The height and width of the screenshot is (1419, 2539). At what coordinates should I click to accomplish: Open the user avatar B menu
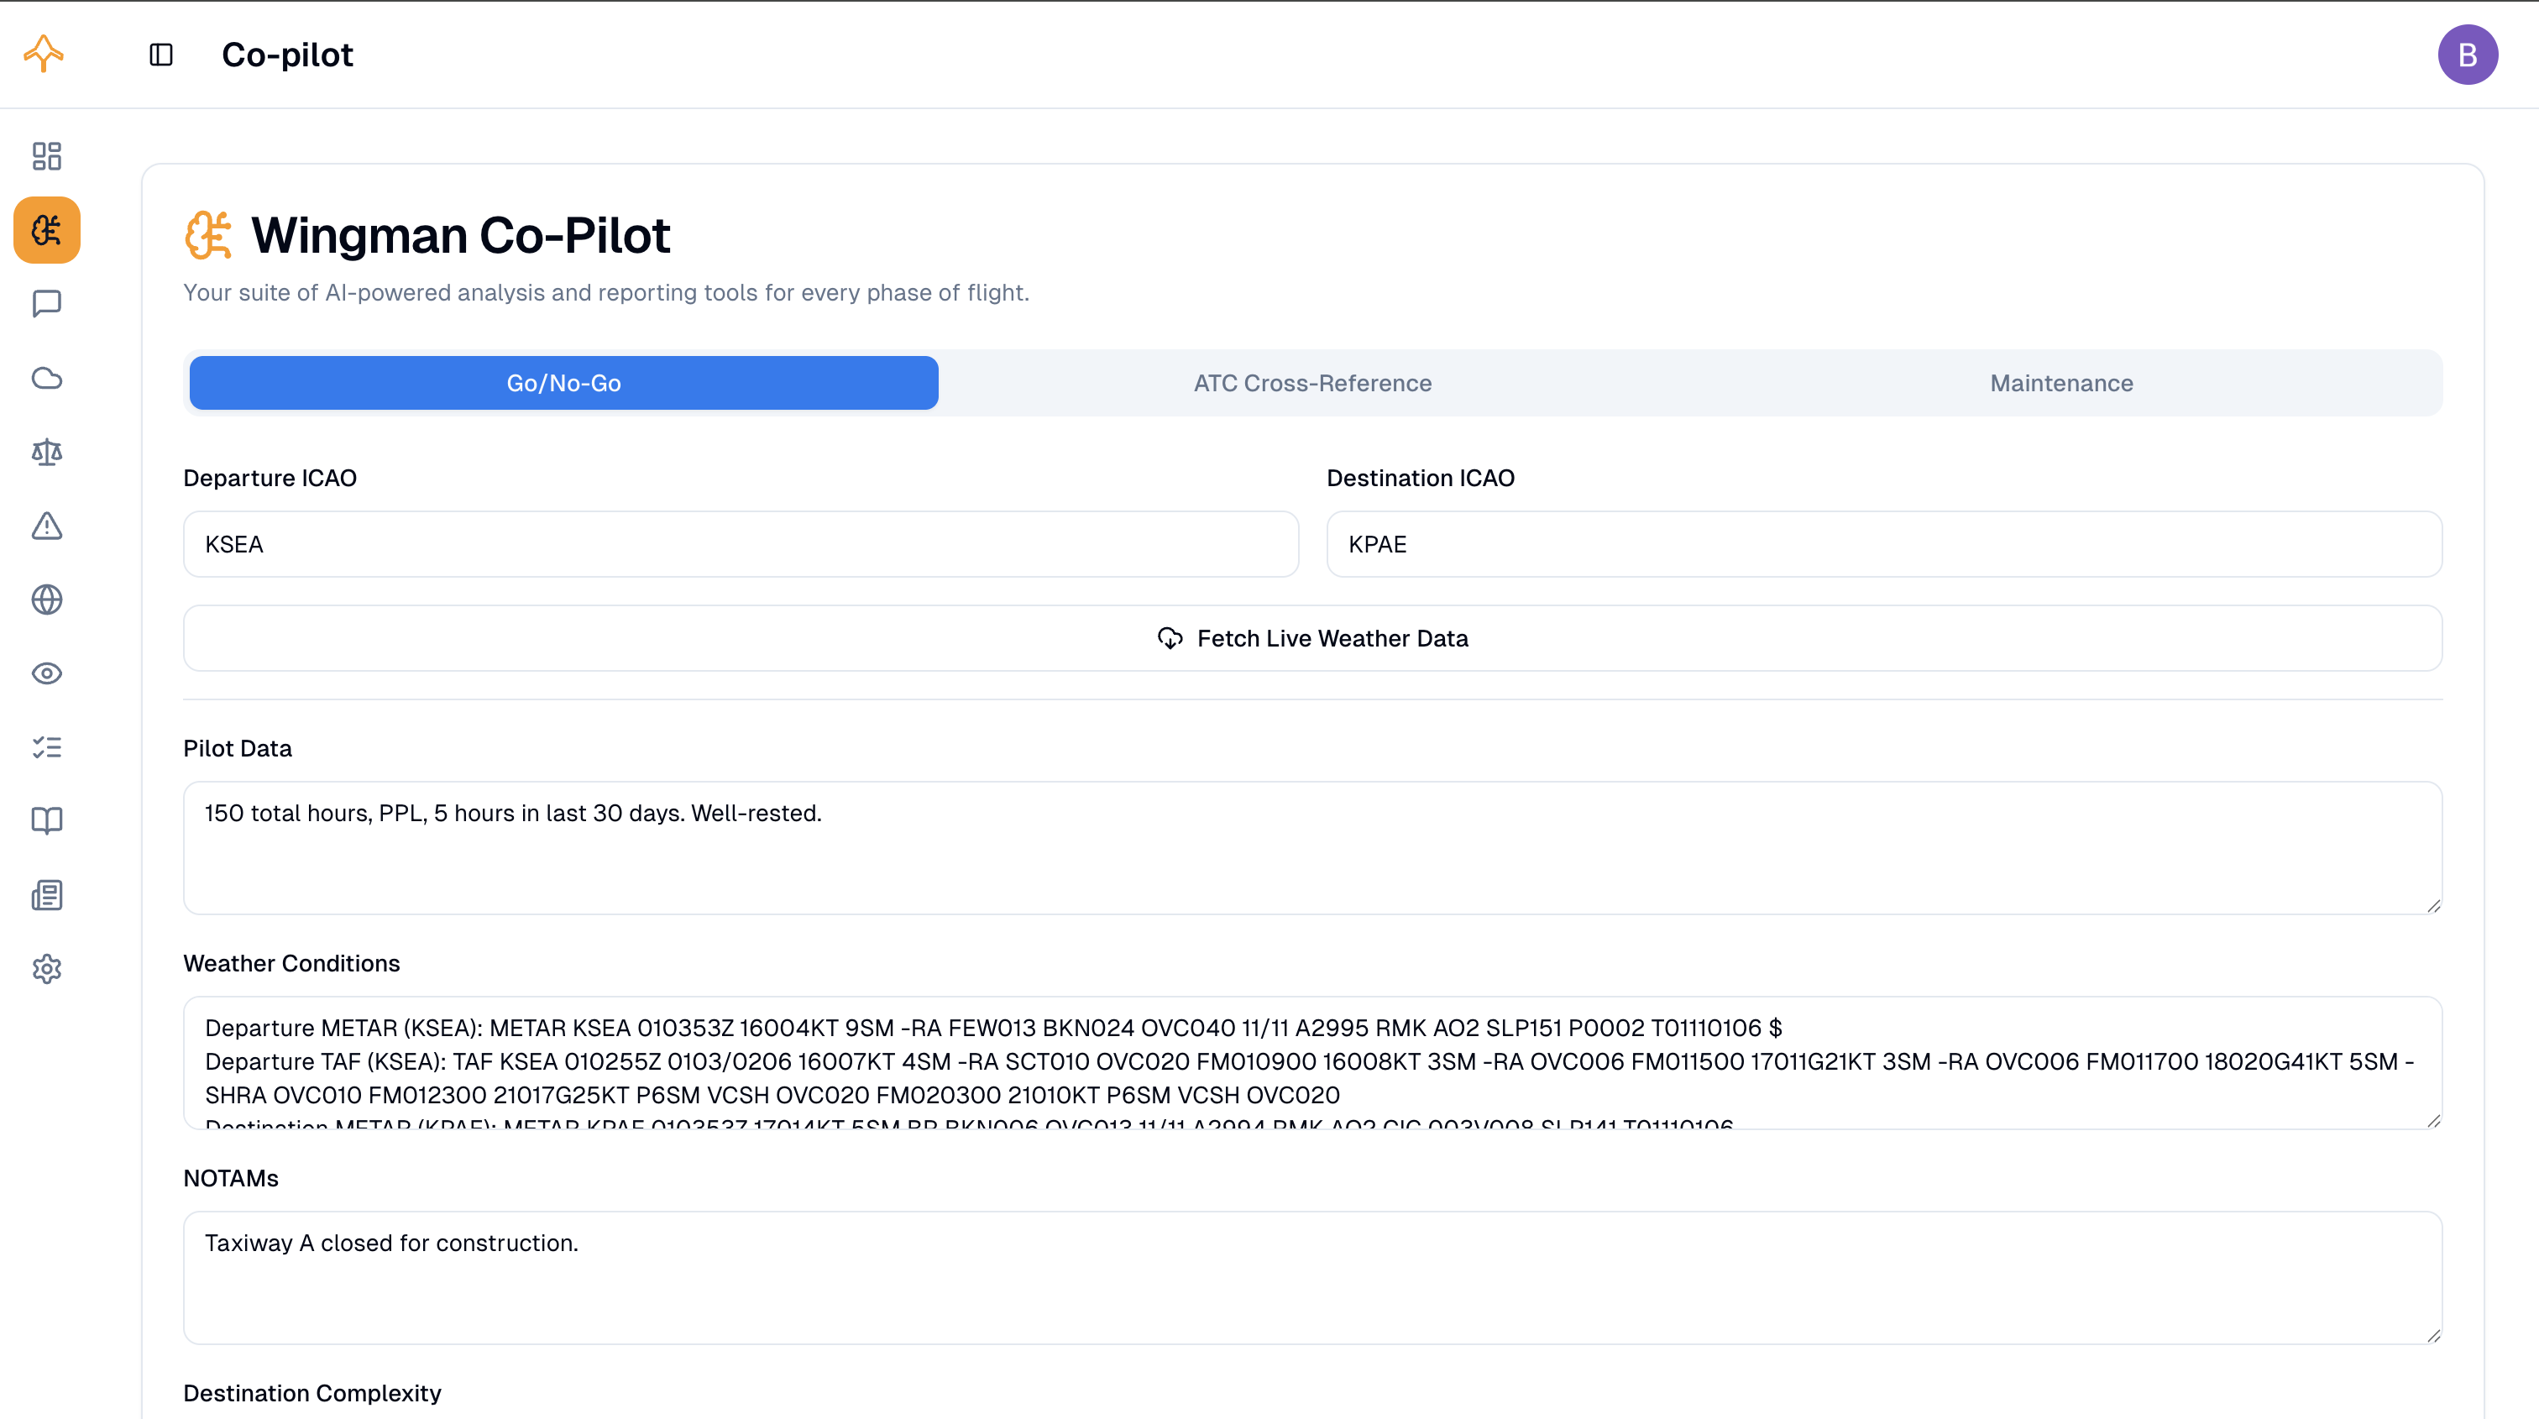[x=2467, y=55]
